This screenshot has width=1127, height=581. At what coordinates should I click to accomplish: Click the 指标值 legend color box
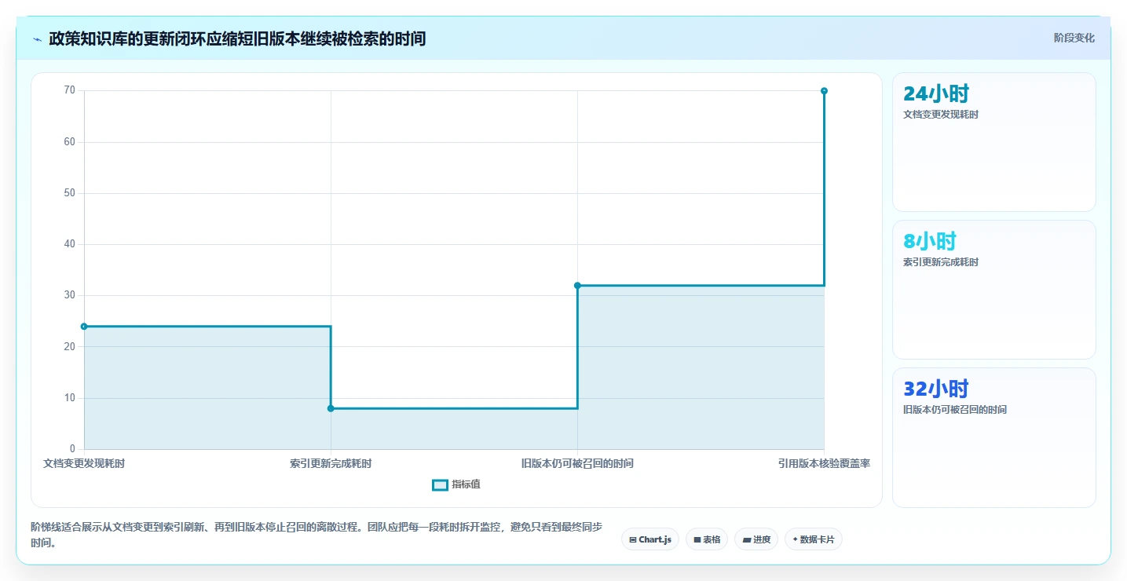tap(440, 484)
